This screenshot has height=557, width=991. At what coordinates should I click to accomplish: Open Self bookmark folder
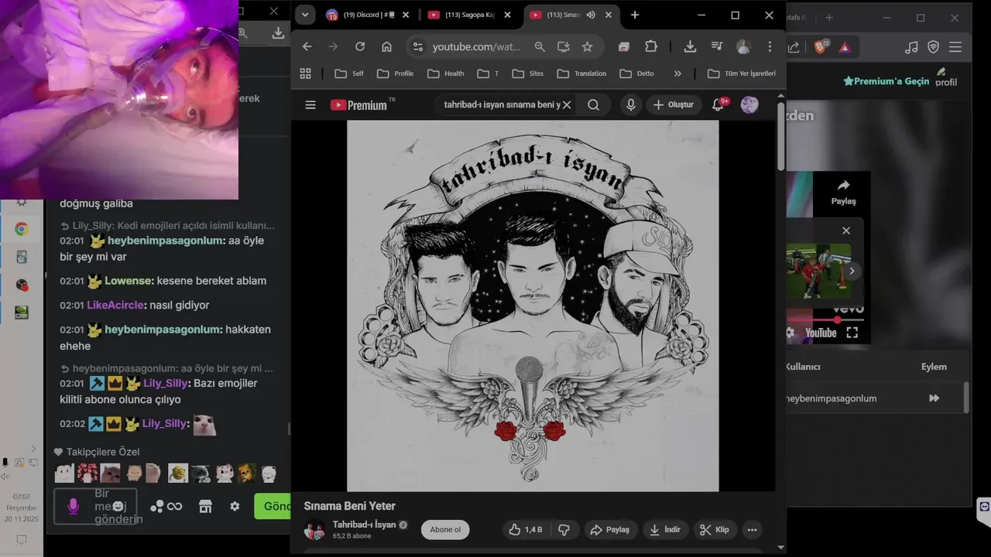click(349, 73)
